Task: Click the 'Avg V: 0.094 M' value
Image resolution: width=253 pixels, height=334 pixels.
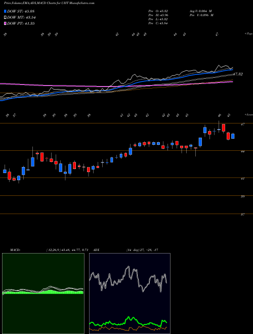Action: tap(200, 11)
